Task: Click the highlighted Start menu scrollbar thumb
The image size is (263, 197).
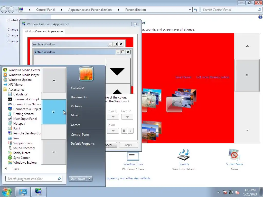Action: [54, 112]
